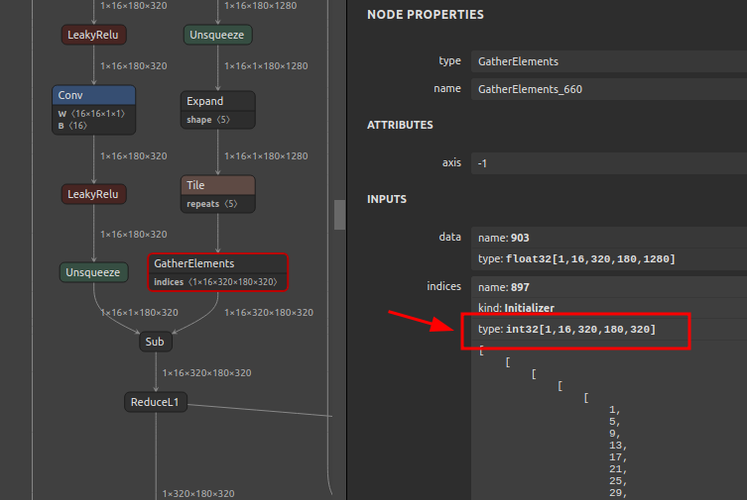Click the name field GatherElements_660

point(607,89)
